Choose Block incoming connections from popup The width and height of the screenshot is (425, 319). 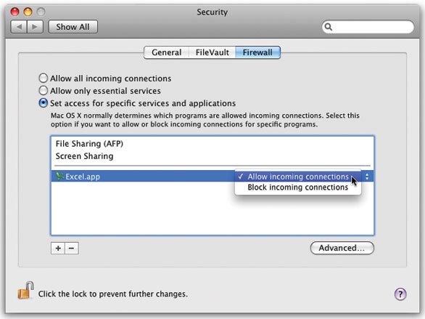(298, 187)
